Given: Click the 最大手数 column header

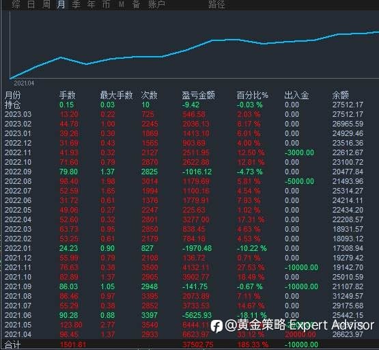Looking at the screenshot, I should pos(116,95).
